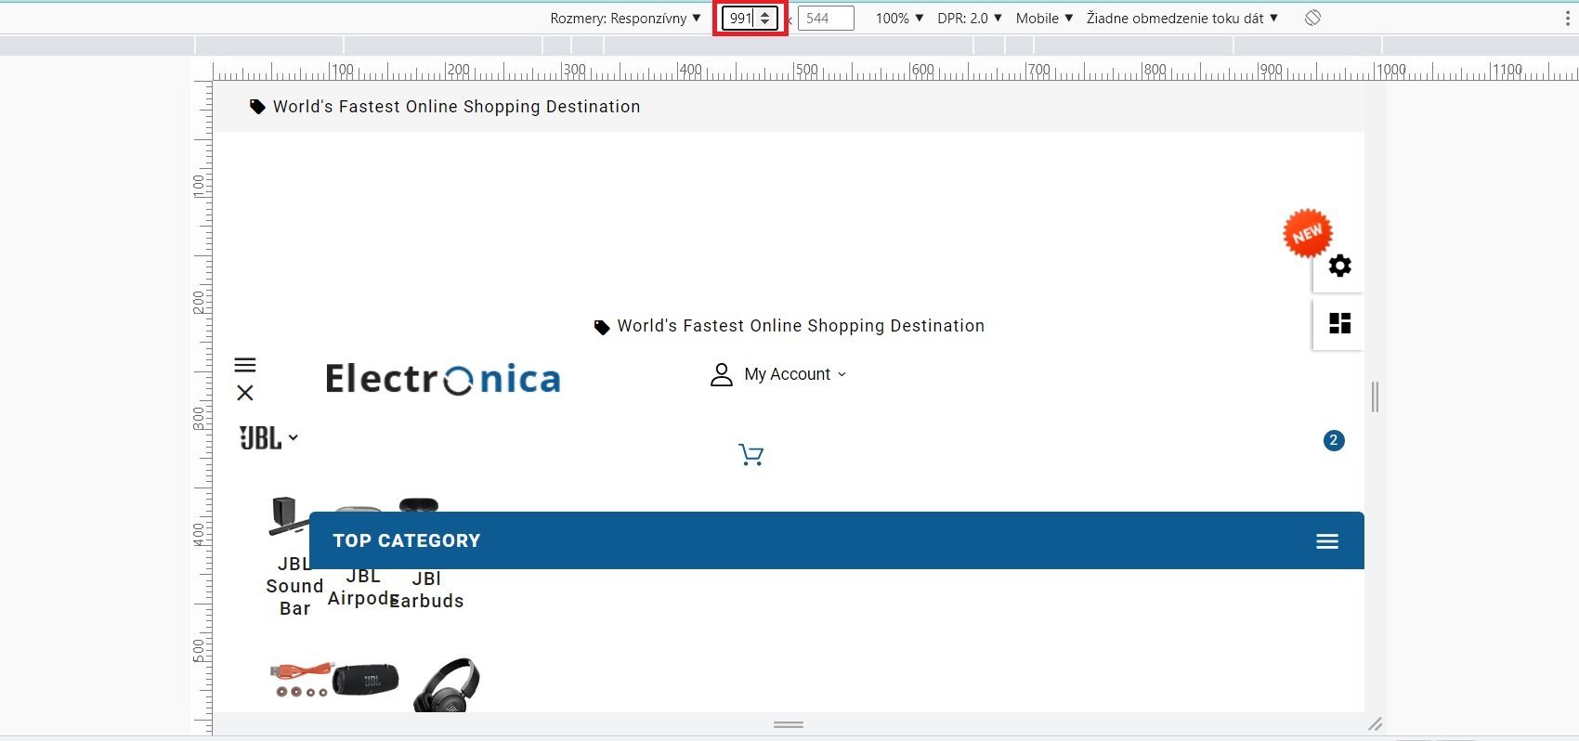Open the shopping cart icon
The image size is (1579, 741).
tap(750, 455)
